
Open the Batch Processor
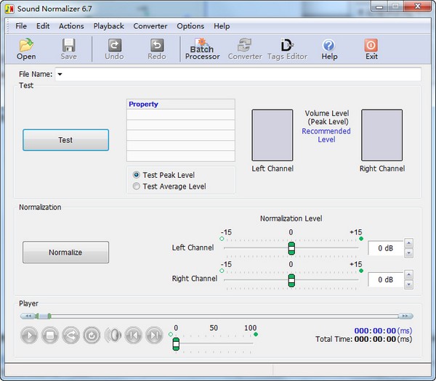tap(202, 49)
